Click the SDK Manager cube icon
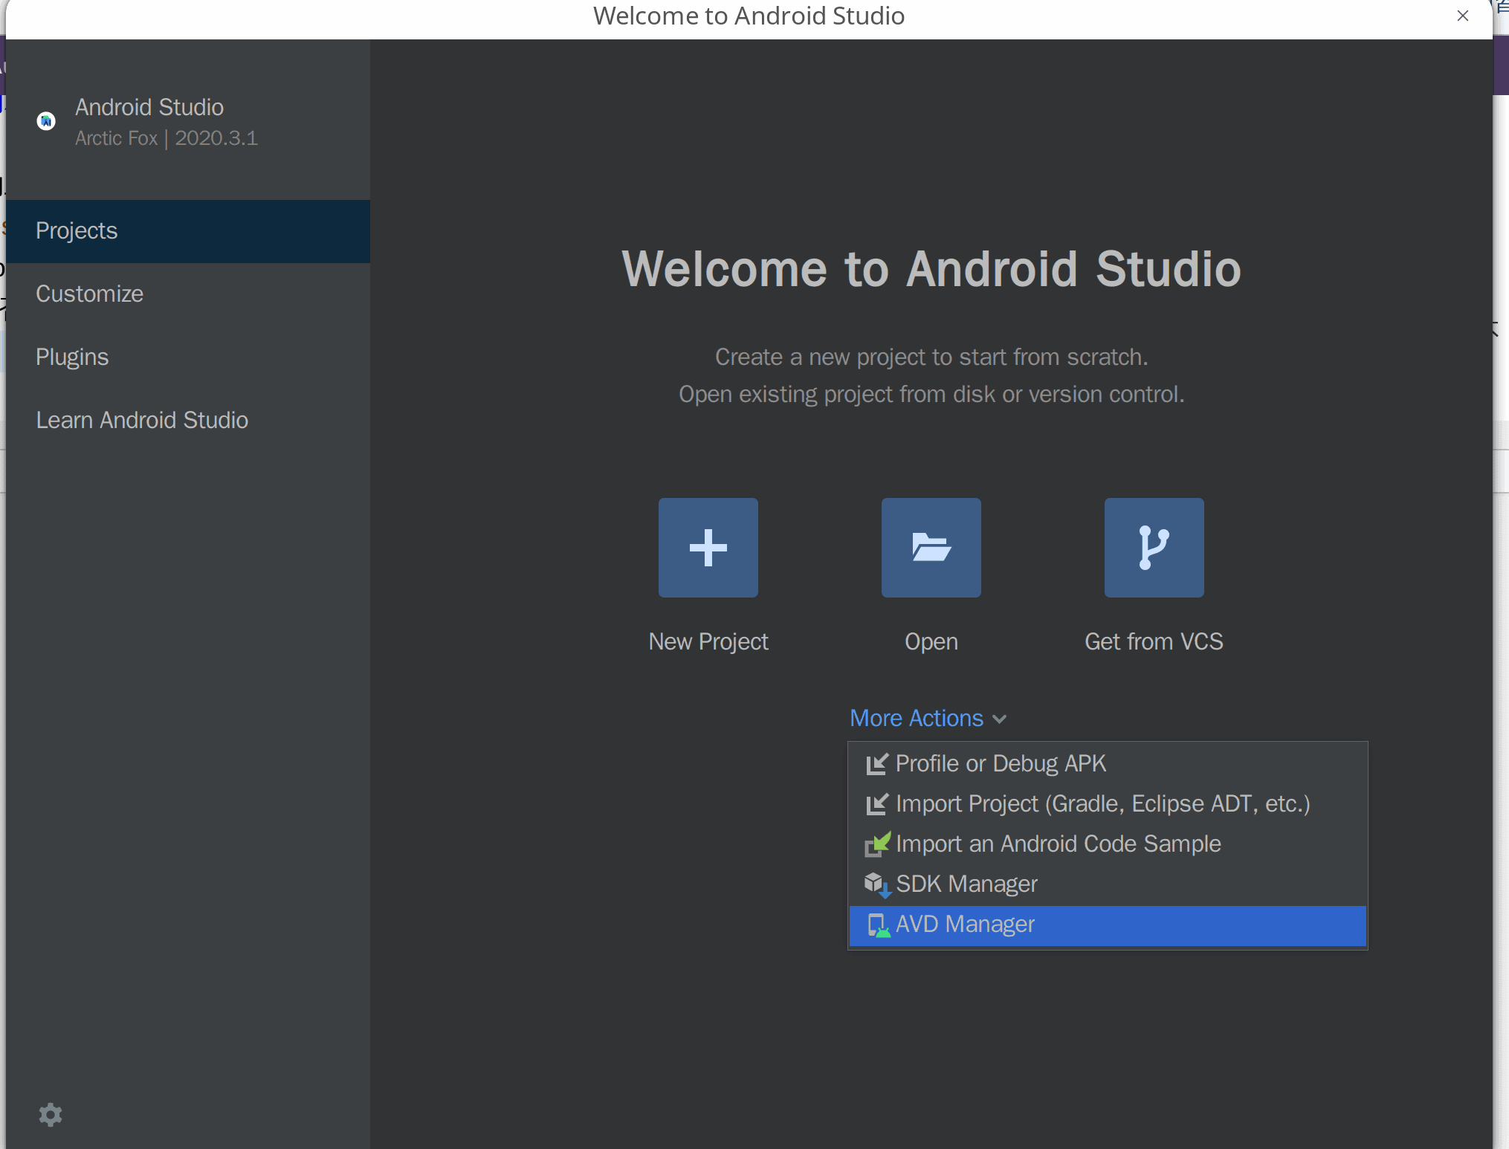The width and height of the screenshot is (1509, 1149). 877,884
